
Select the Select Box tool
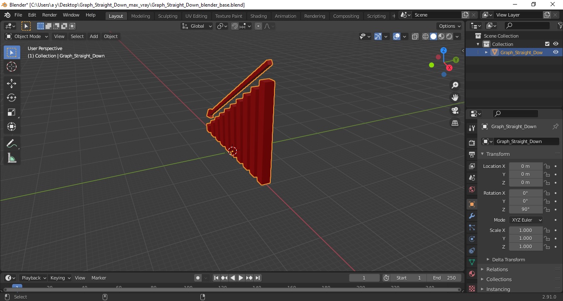click(x=12, y=52)
